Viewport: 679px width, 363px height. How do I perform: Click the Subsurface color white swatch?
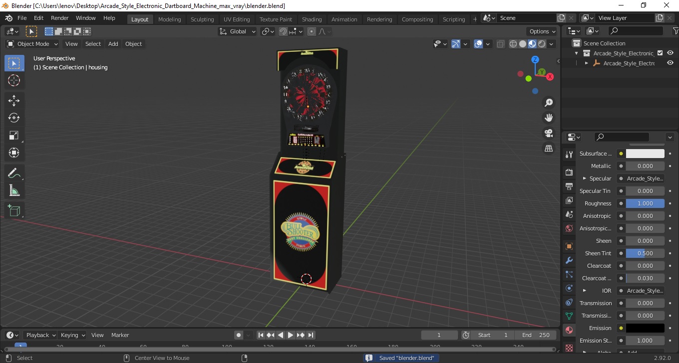tap(645, 154)
